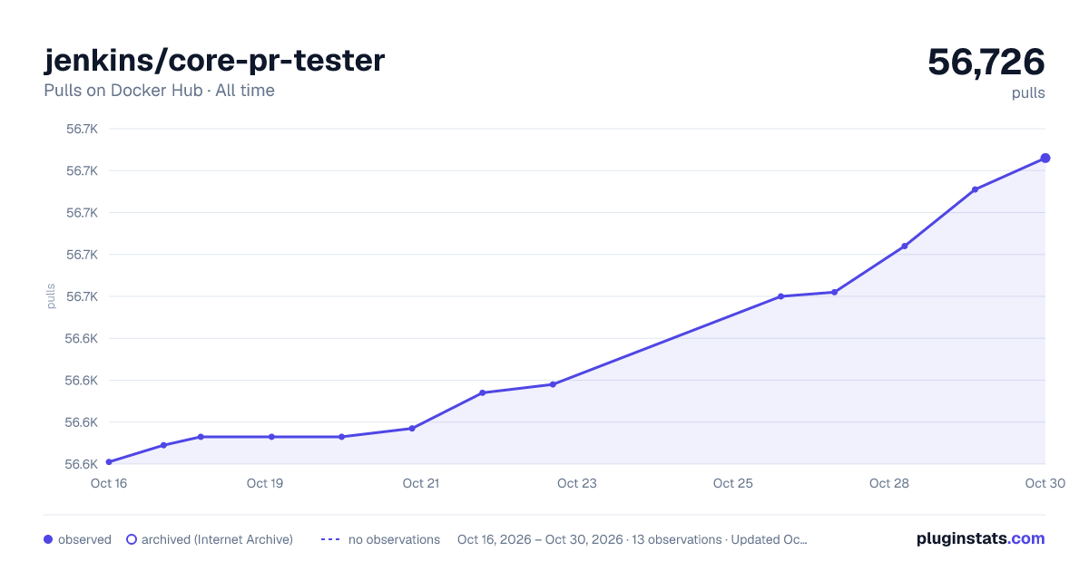1089x571 pixels.
Task: Select the data point just before Oct 23
Action: tap(553, 384)
